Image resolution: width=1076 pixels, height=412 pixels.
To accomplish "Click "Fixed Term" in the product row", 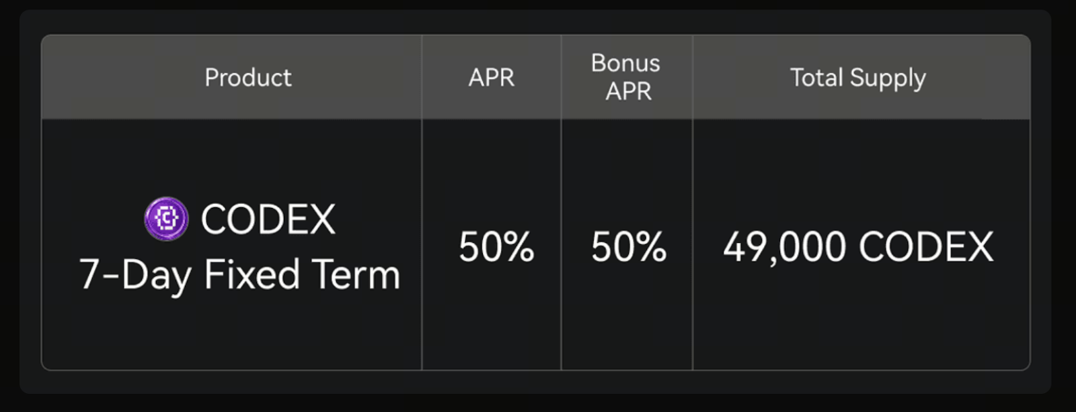I will 302,274.
